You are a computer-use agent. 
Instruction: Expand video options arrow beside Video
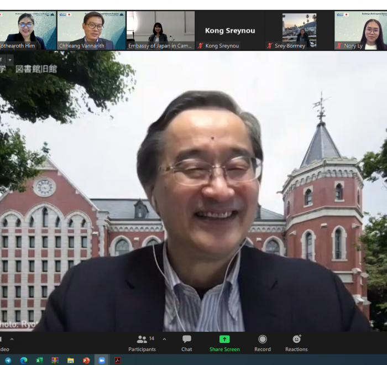[12, 339]
